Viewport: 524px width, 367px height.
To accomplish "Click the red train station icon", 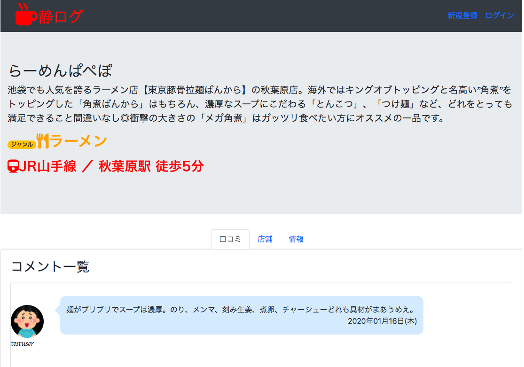I will click(x=13, y=166).
